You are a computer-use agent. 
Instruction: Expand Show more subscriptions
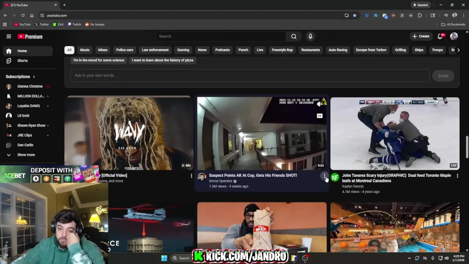pos(26,155)
